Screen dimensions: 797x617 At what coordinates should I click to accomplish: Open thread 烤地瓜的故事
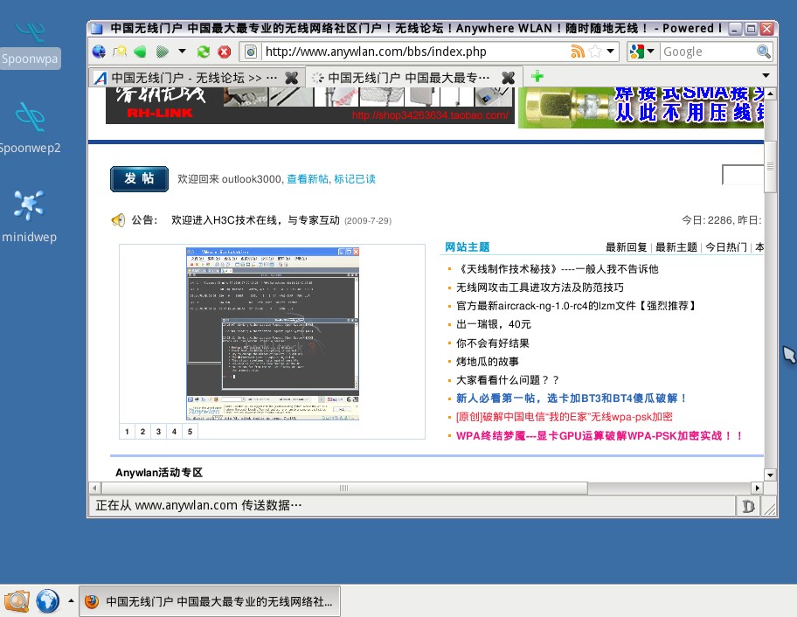(488, 361)
